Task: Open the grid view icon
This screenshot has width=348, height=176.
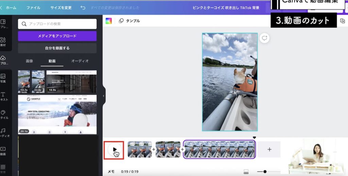Action: pos(246,172)
